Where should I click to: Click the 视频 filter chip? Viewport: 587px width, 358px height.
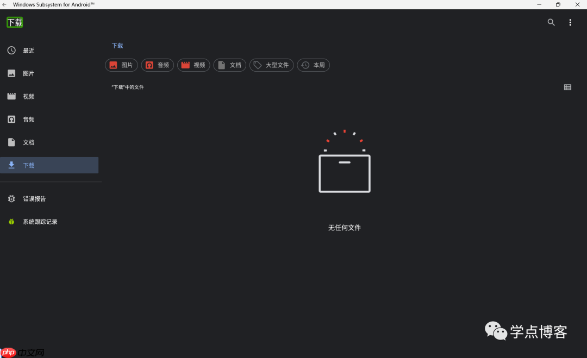pos(193,65)
